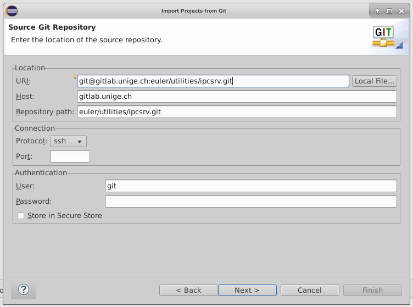Click the Eclipse icon in title bar
The image size is (413, 307).
12,10
